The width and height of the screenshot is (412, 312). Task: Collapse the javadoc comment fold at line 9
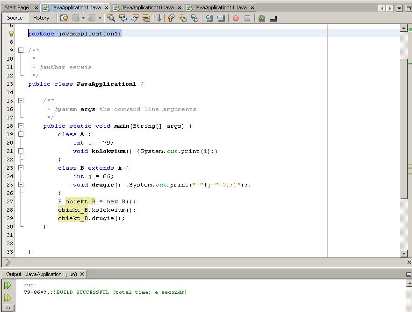tap(21, 50)
